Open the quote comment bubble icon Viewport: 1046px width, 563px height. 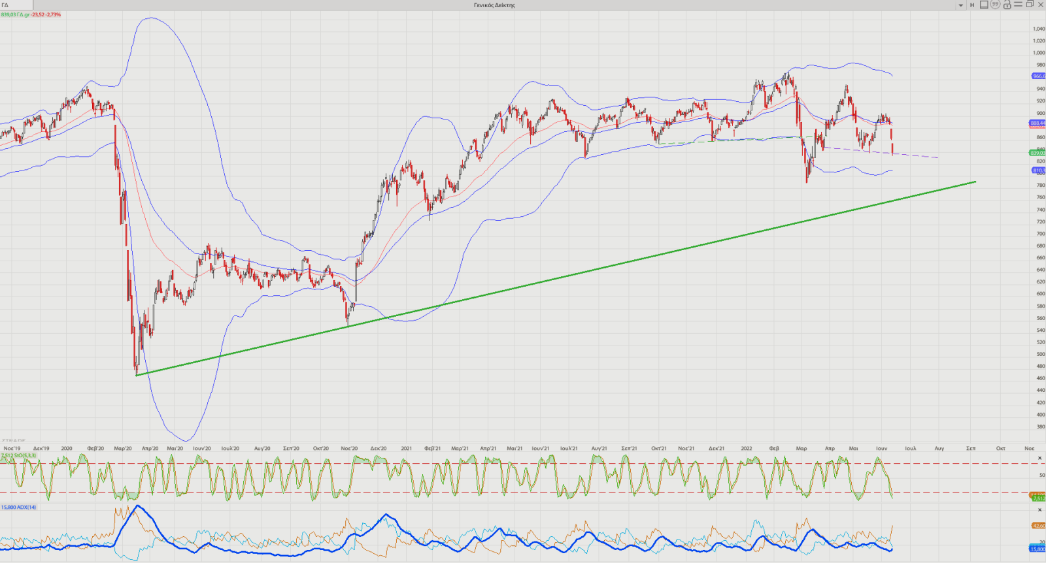(x=995, y=5)
